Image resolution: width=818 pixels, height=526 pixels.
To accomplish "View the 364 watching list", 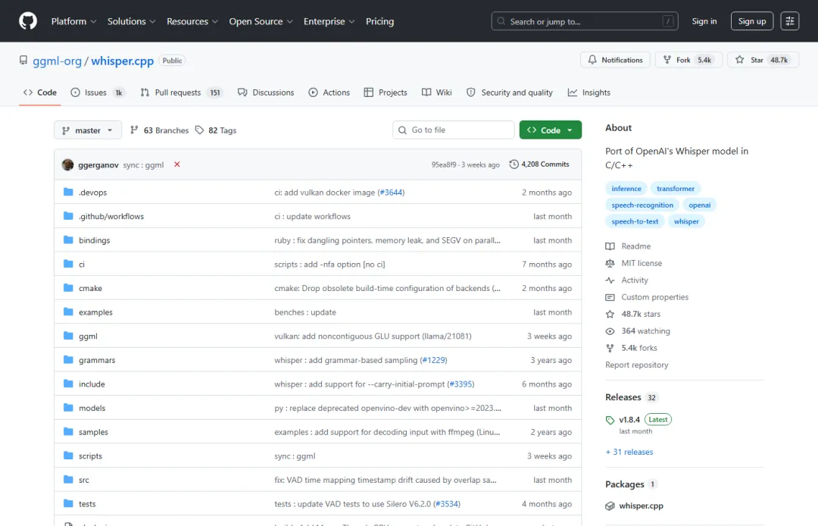I will point(638,331).
